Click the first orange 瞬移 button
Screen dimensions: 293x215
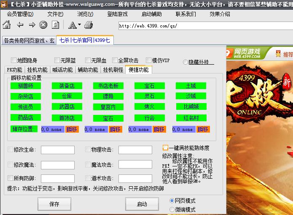coord(72,129)
